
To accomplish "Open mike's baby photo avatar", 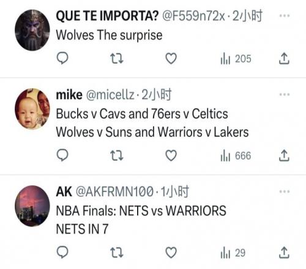I will (32, 109).
